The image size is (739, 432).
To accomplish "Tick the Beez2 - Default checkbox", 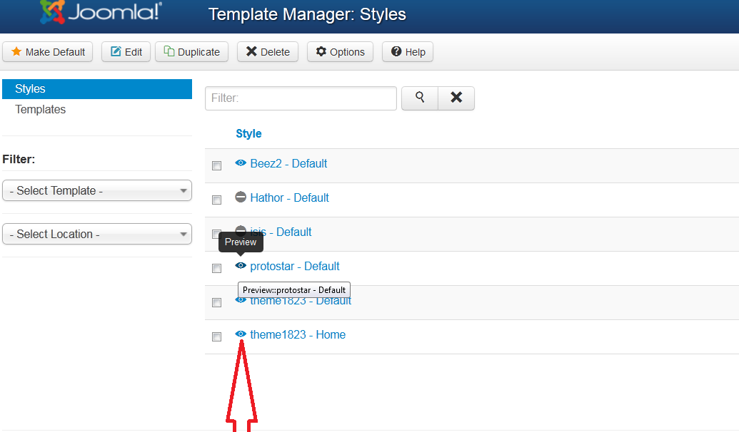I will 217,165.
